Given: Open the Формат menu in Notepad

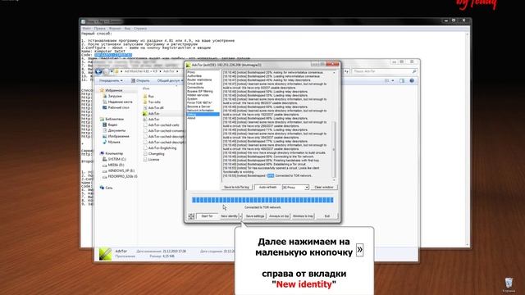Looking at the screenshot, I should click(x=115, y=29).
